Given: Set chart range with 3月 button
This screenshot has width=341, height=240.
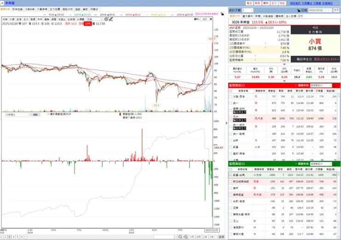Looking at the screenshot, I should 192,237.
